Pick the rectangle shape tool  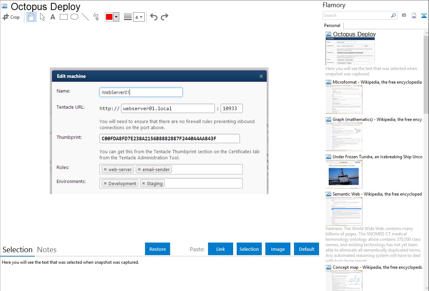coord(63,17)
